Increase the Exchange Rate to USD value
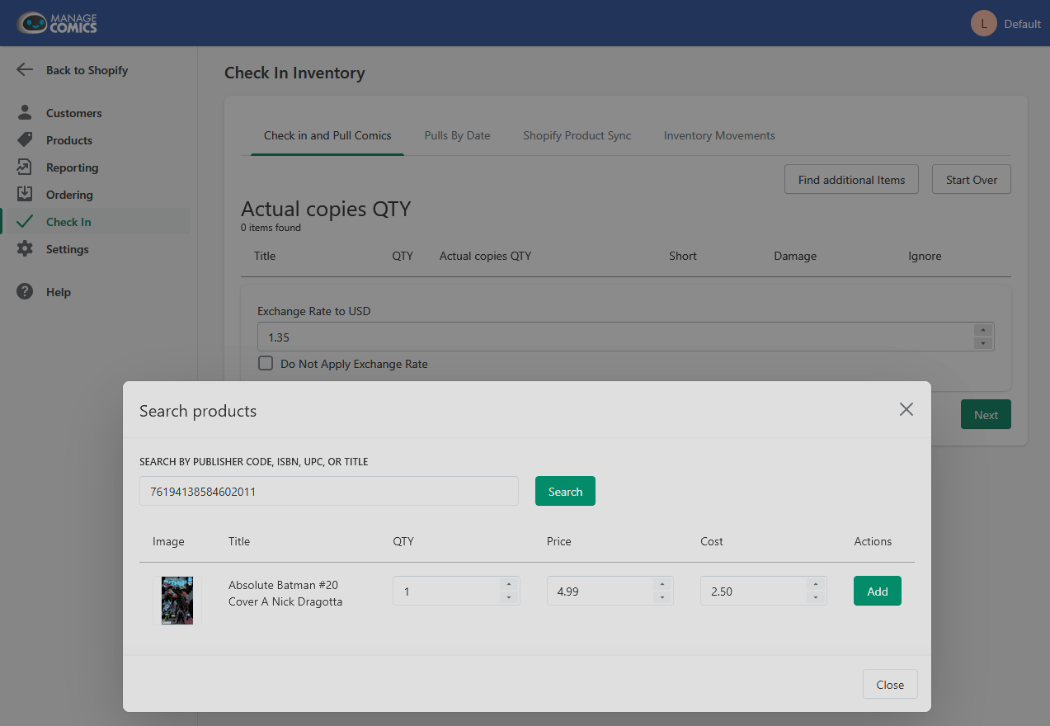Screen dimensions: 1050x726 [x=982, y=330]
